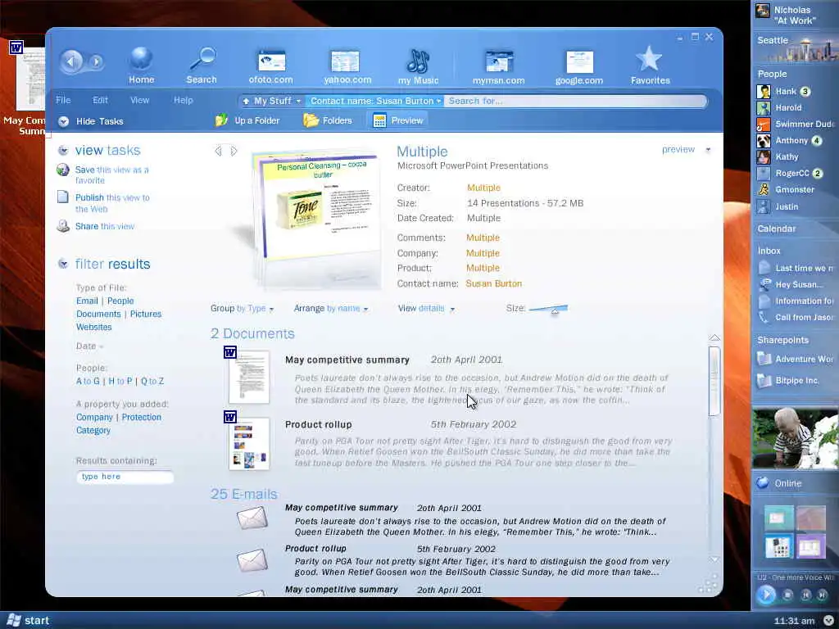Open the May competitive summary Word document thumbnail
This screenshot has height=629, width=839.
(x=248, y=377)
